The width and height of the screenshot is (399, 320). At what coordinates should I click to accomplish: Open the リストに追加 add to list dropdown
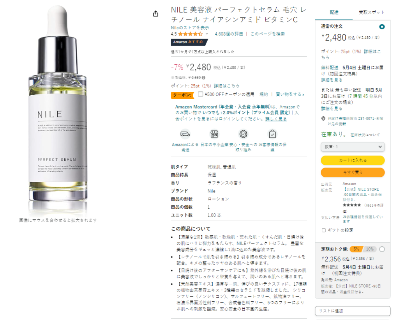(x=353, y=311)
